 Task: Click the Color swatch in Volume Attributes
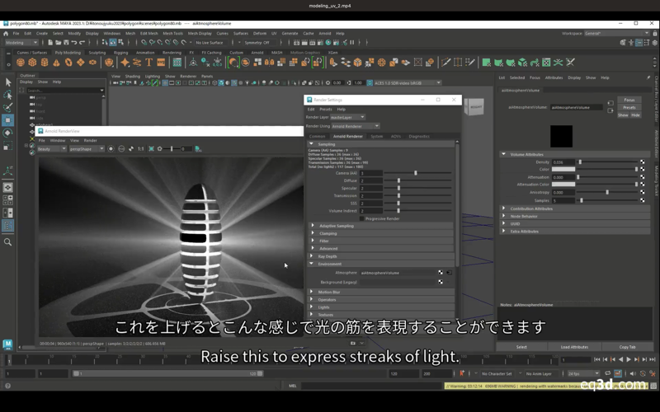(x=563, y=170)
